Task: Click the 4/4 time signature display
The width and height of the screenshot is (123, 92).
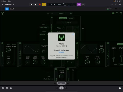Action: coord(64,4)
